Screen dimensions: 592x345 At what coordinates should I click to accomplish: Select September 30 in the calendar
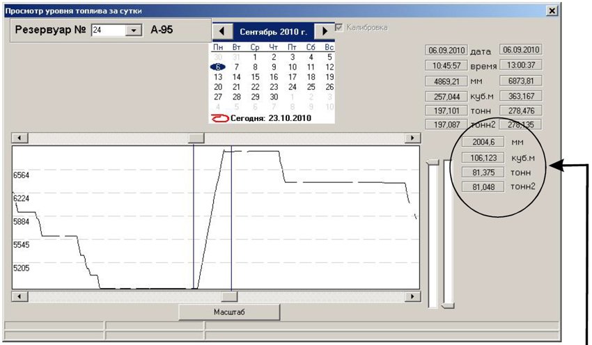tap(274, 97)
